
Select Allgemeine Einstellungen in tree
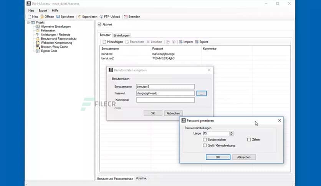click(x=56, y=27)
